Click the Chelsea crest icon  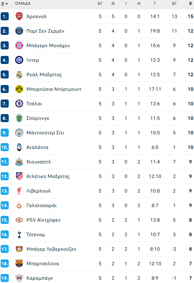[19, 104]
